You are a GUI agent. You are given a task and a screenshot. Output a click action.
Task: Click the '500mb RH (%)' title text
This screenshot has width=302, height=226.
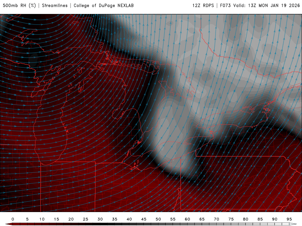[19, 6]
